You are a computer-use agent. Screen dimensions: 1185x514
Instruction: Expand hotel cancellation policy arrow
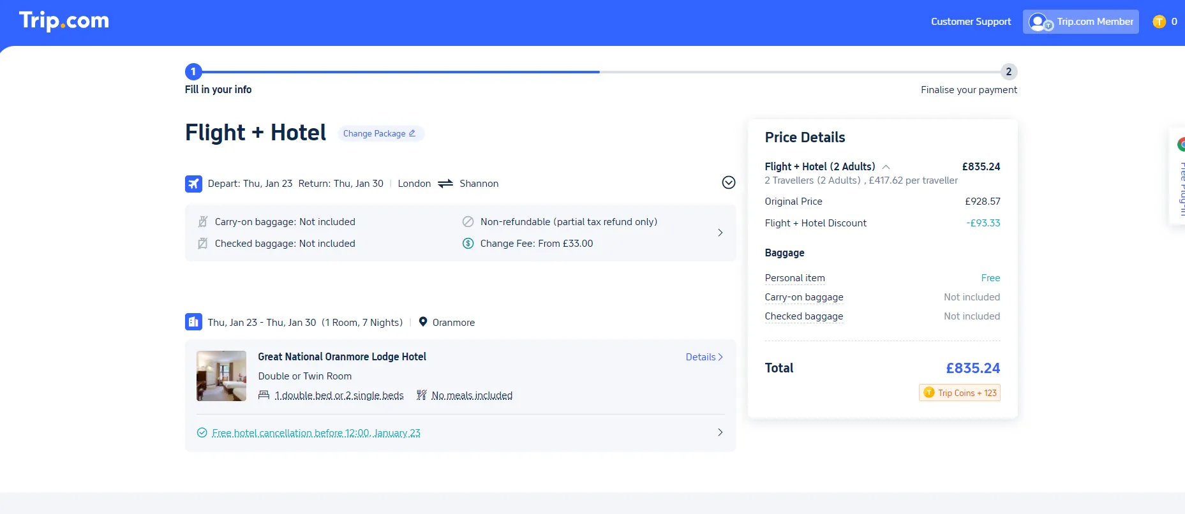(x=720, y=432)
